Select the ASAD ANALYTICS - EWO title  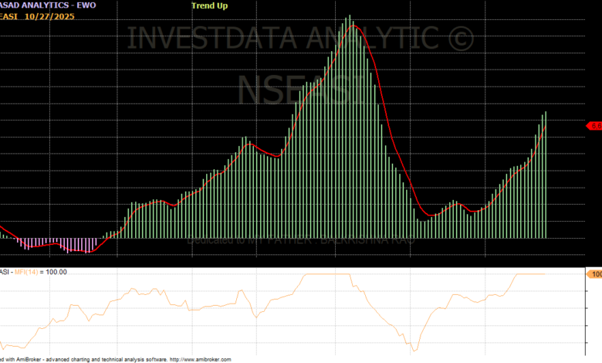tap(47, 5)
